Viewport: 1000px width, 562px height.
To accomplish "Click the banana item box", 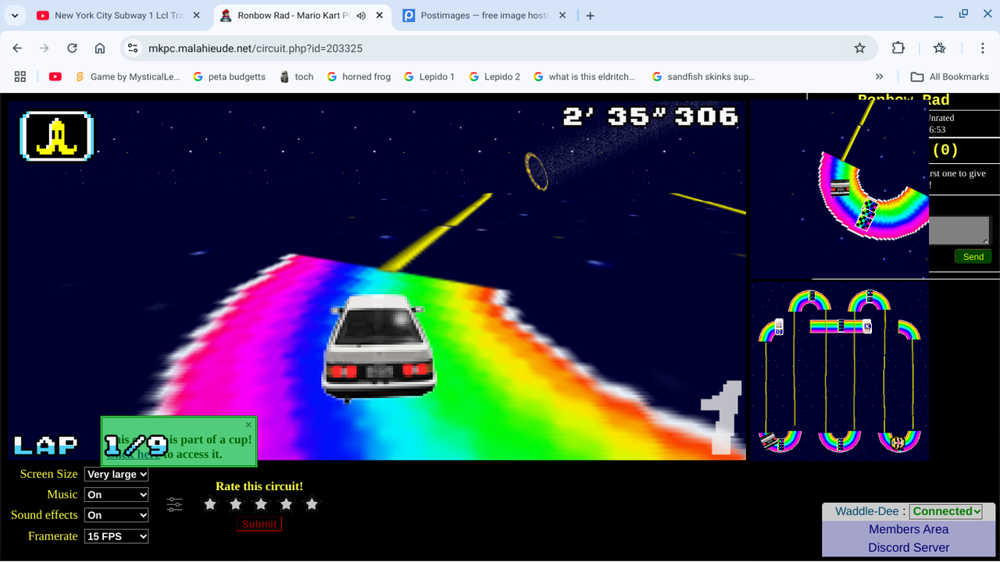I will 56,136.
